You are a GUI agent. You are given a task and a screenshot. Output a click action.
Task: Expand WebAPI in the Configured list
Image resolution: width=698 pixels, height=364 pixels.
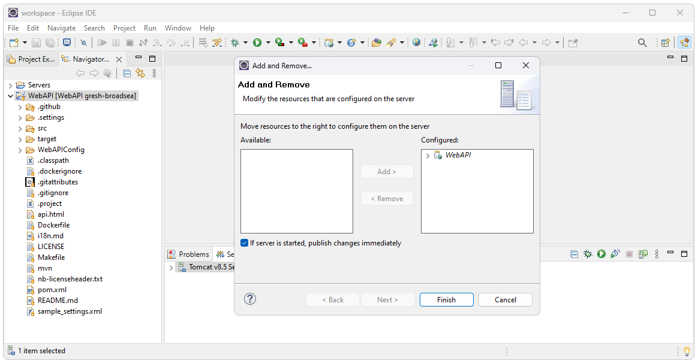428,156
